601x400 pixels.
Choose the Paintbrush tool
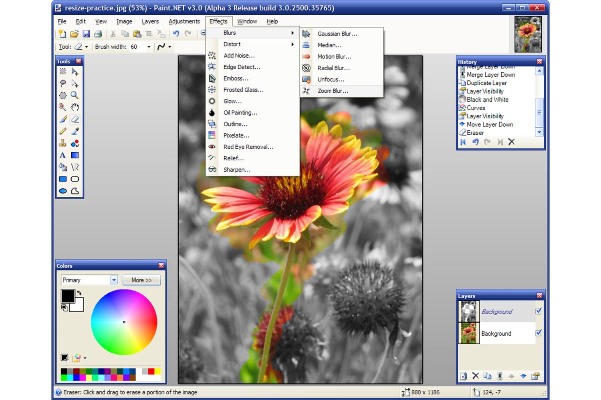click(x=63, y=119)
